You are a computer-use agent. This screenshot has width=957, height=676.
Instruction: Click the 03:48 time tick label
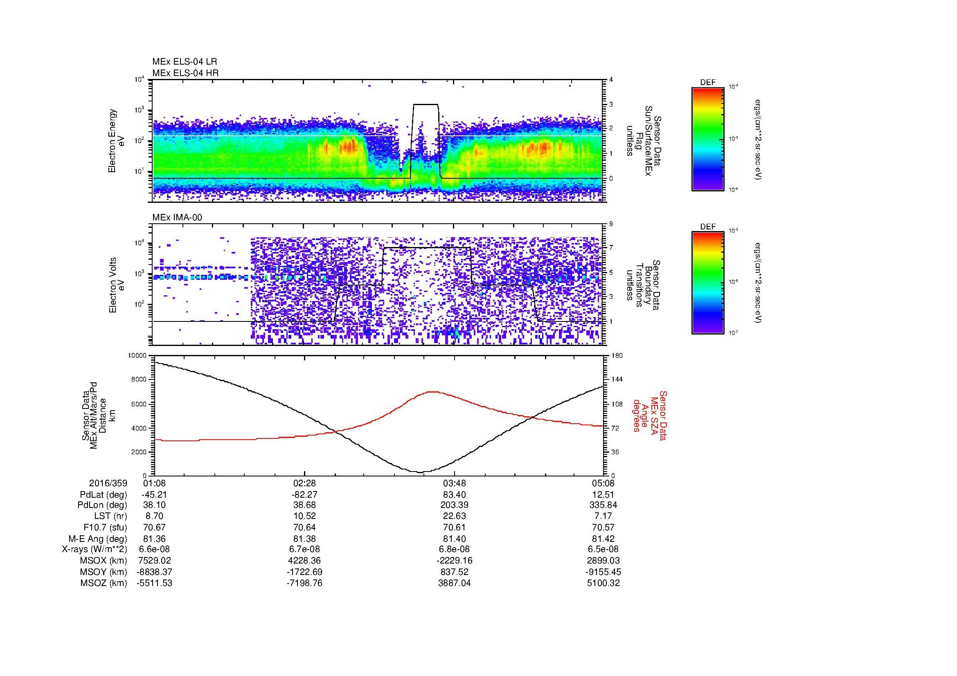[x=454, y=483]
